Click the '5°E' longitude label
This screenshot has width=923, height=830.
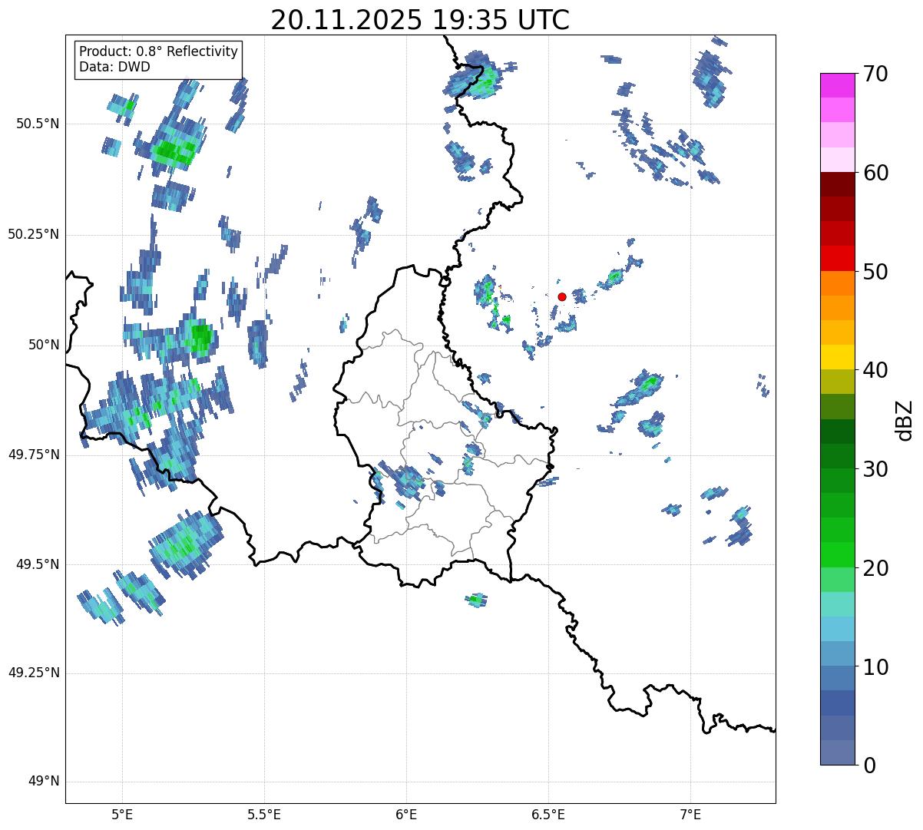point(122,815)
